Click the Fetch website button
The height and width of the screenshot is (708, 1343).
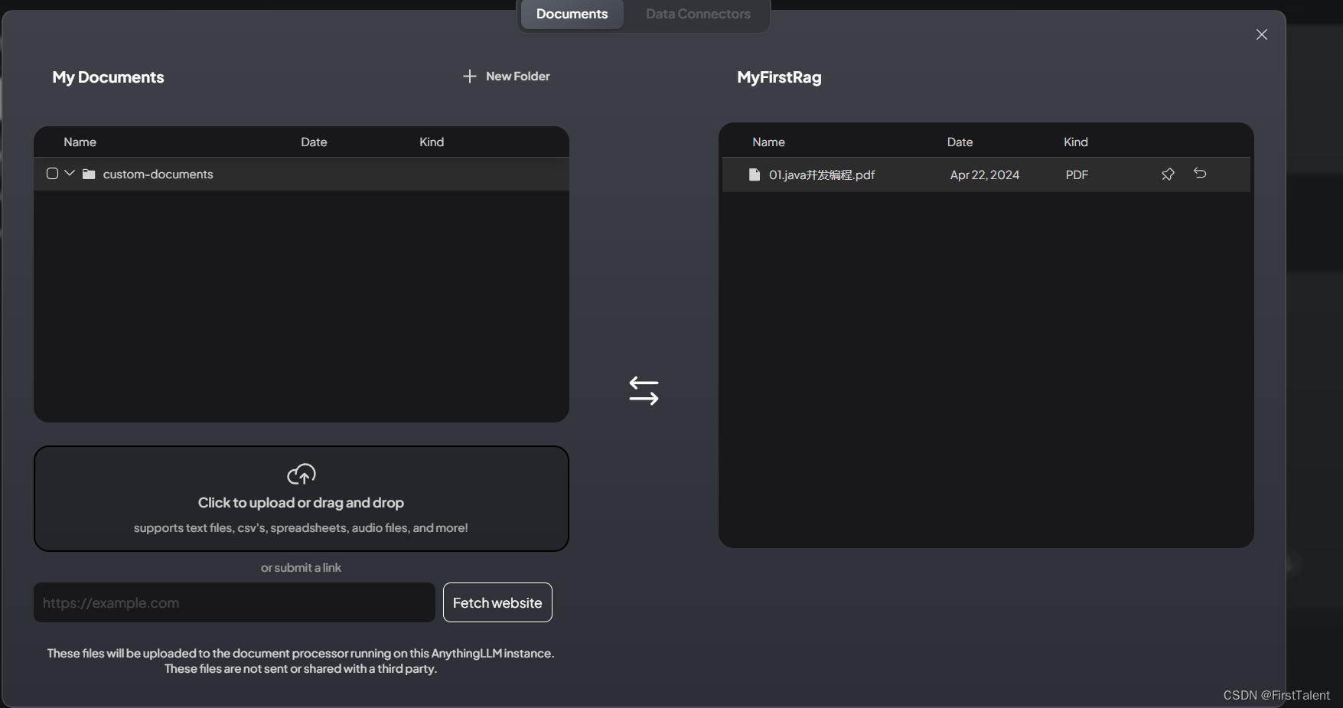click(497, 602)
